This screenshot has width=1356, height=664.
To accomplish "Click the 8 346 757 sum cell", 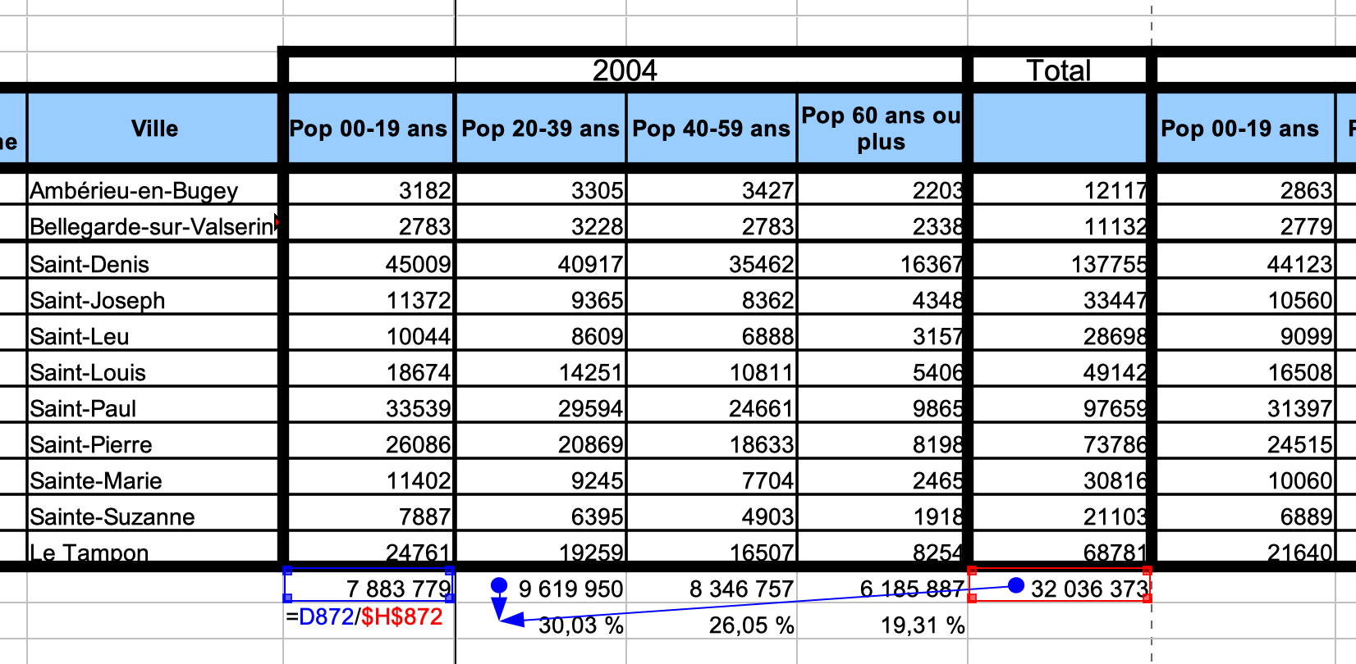I will (711, 589).
